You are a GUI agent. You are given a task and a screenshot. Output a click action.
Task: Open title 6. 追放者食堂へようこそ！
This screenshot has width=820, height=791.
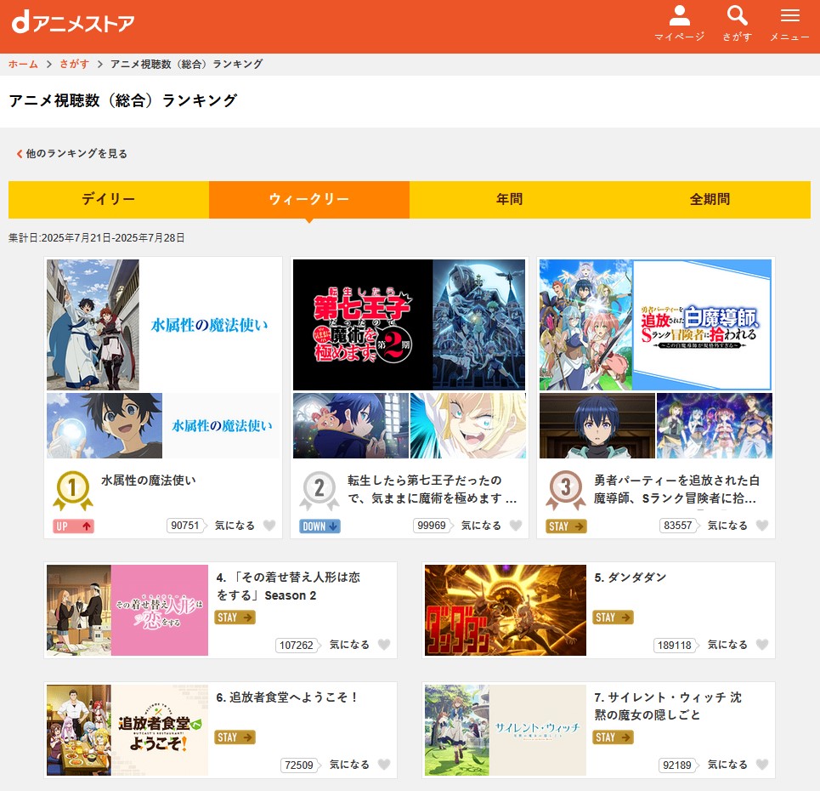point(287,697)
